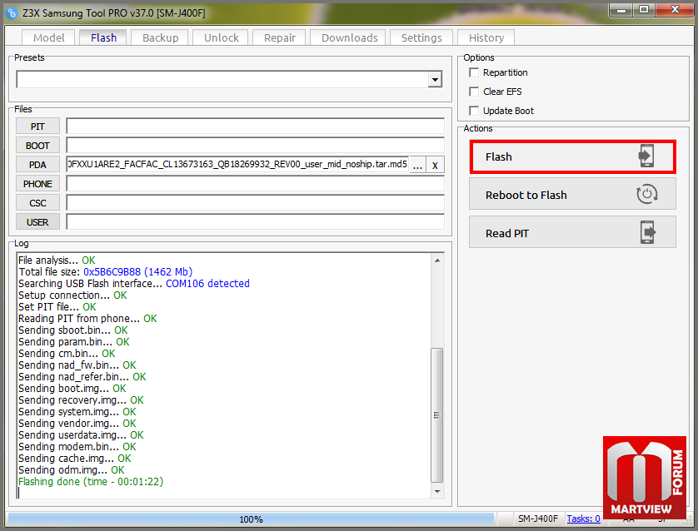Maximize the Z3X Samsung Tool window
698x531 pixels.
pos(644,10)
